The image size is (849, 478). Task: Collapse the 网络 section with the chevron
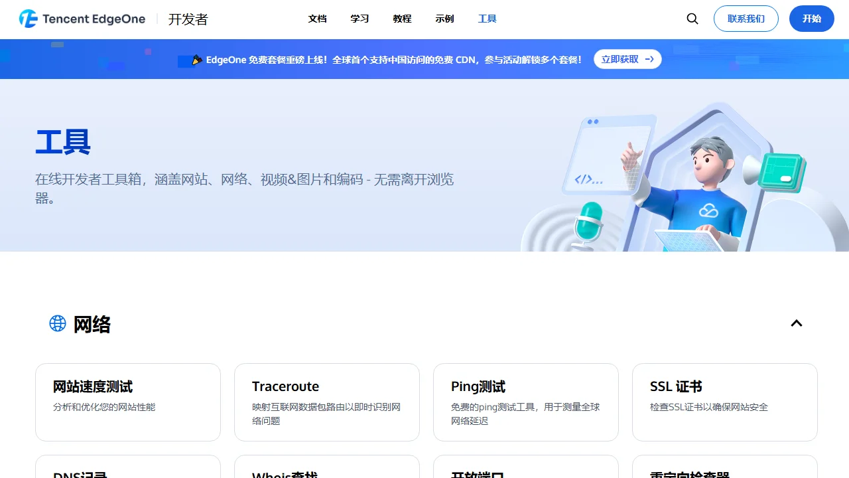(x=796, y=323)
